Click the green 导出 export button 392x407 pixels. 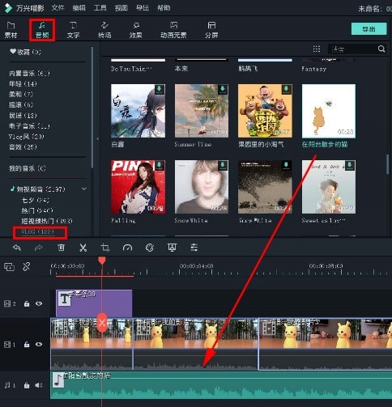[x=369, y=28]
